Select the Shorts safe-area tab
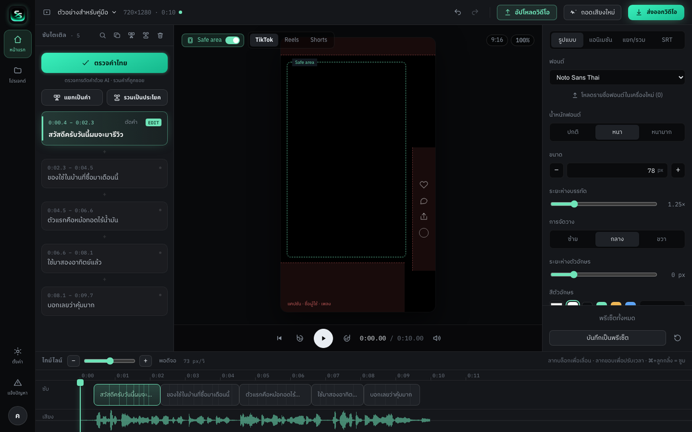The height and width of the screenshot is (432, 692). coord(319,40)
